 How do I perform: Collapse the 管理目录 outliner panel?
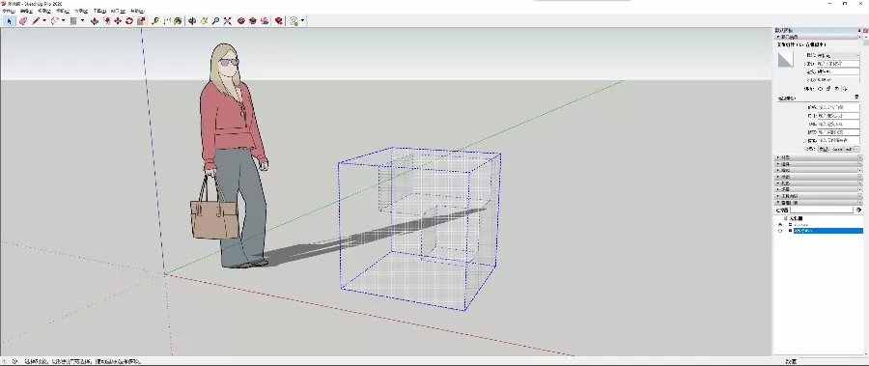coord(818,203)
